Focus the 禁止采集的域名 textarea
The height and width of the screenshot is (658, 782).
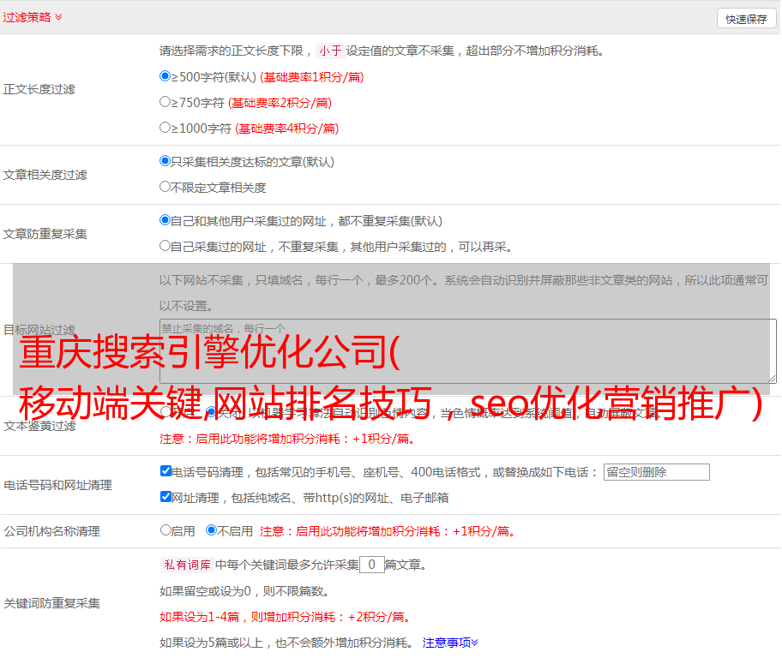468,351
